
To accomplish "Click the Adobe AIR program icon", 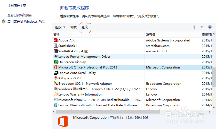I will (x=55, y=40).
